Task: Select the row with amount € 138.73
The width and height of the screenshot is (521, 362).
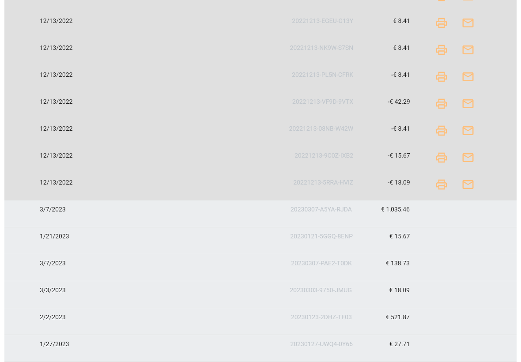Action: point(260,264)
